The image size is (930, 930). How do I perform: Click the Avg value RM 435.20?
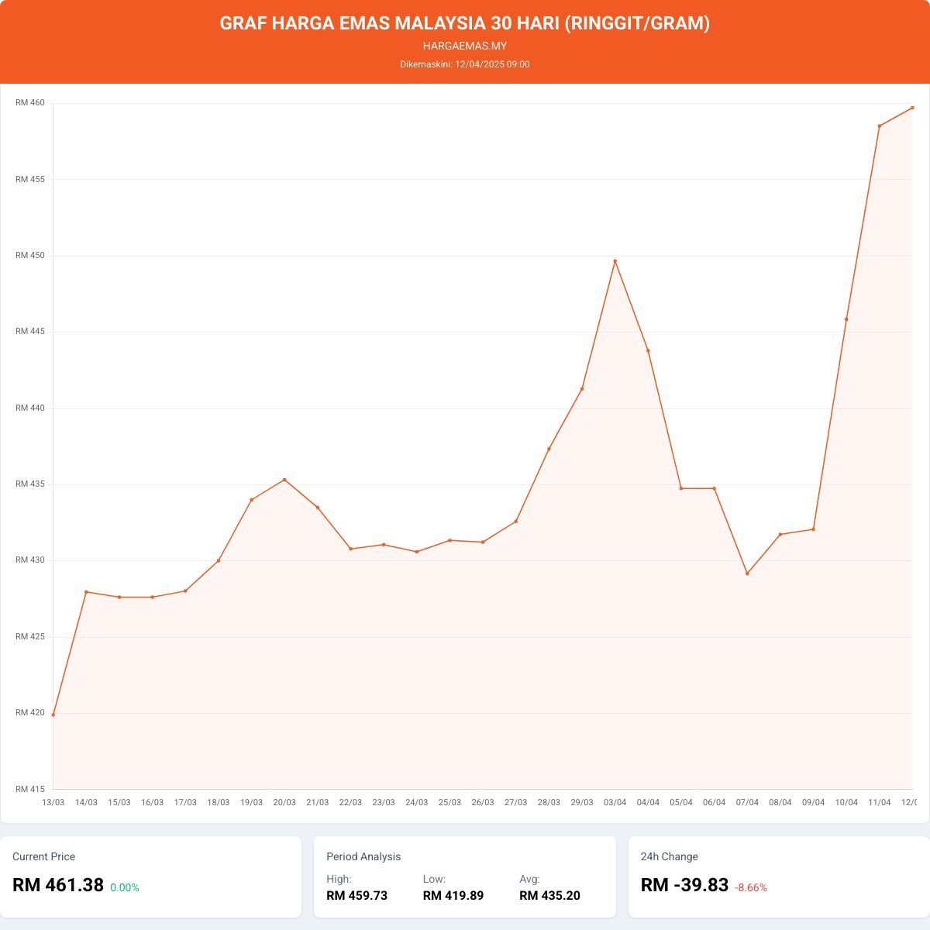[x=549, y=896]
